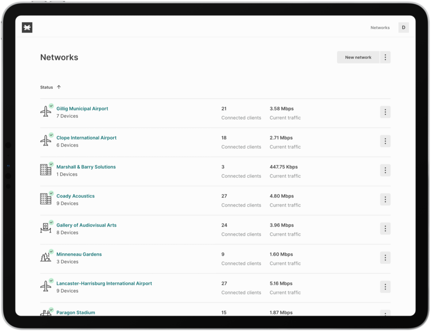431x332 pixels.
Task: Open the Clope International Airport network link
Action: pyautogui.click(x=86, y=138)
